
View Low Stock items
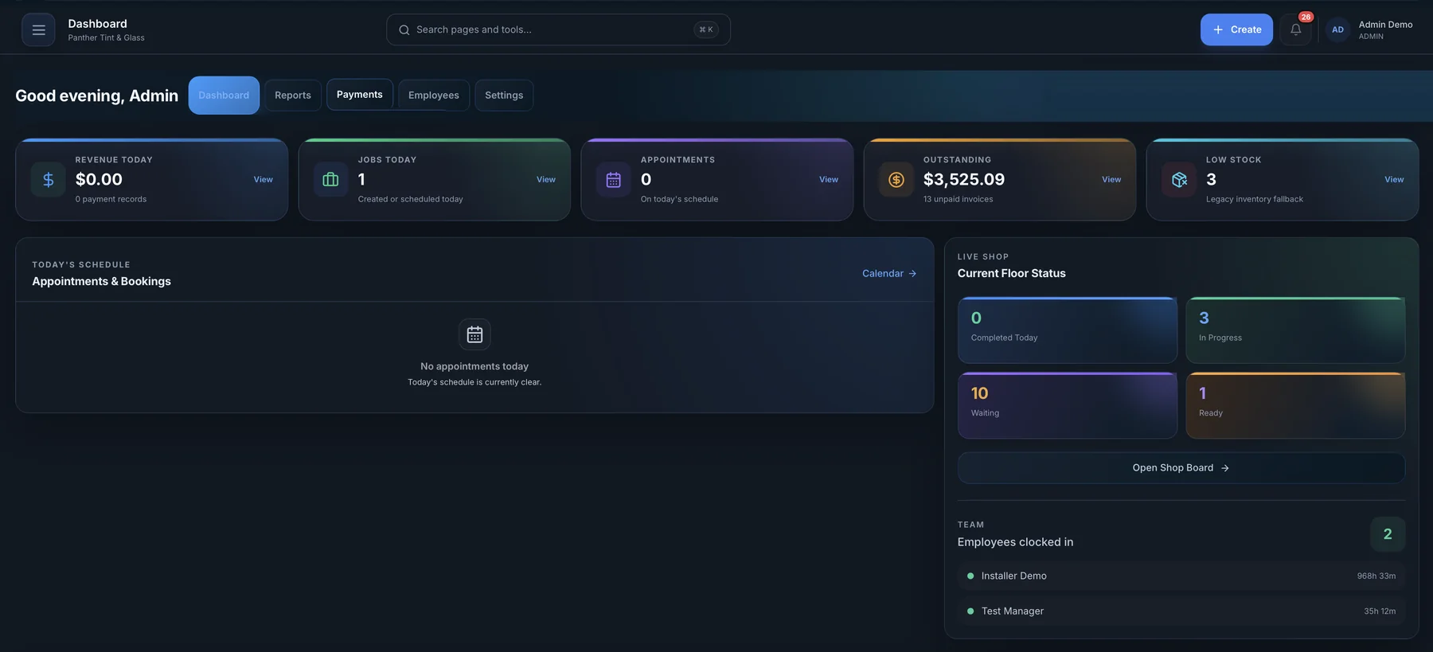pyautogui.click(x=1394, y=179)
